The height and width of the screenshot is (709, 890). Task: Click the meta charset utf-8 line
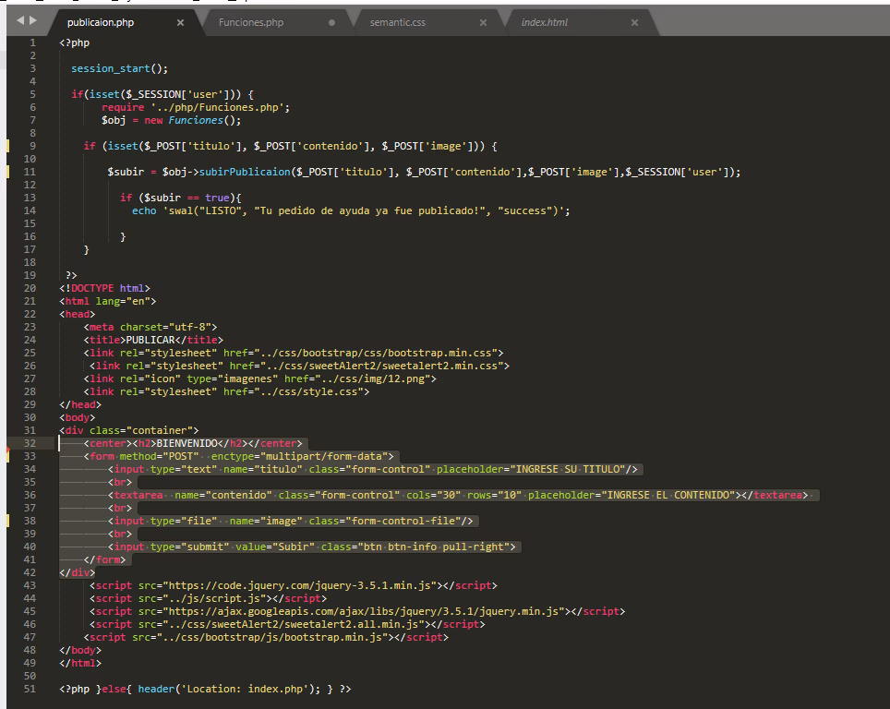[150, 327]
